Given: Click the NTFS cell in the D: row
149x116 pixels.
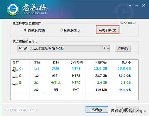Looking at the screenshot, I should pos(76,76).
